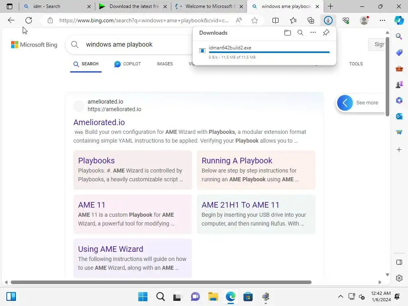This screenshot has height=306, width=408.
Task: Go back to the previous page
Action: (x=11, y=20)
